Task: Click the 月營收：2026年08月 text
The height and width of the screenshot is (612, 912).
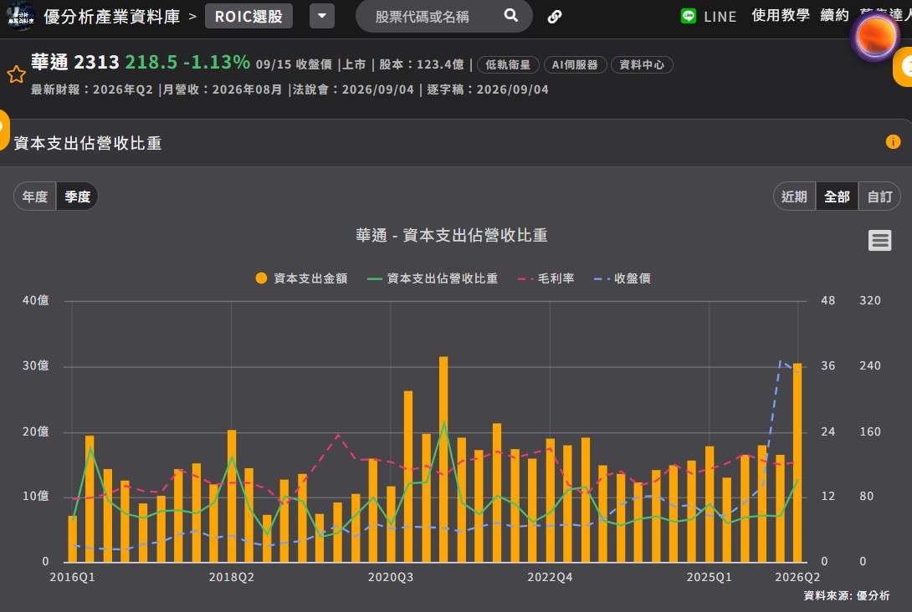Action: (x=222, y=89)
